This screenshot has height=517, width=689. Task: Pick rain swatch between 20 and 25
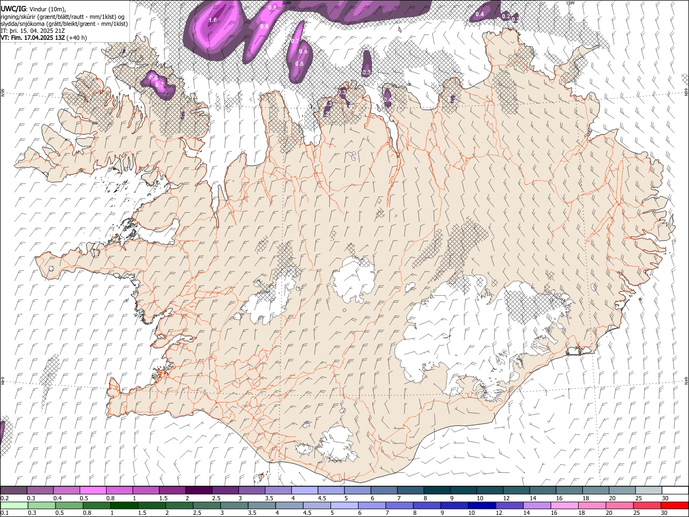[620, 505]
